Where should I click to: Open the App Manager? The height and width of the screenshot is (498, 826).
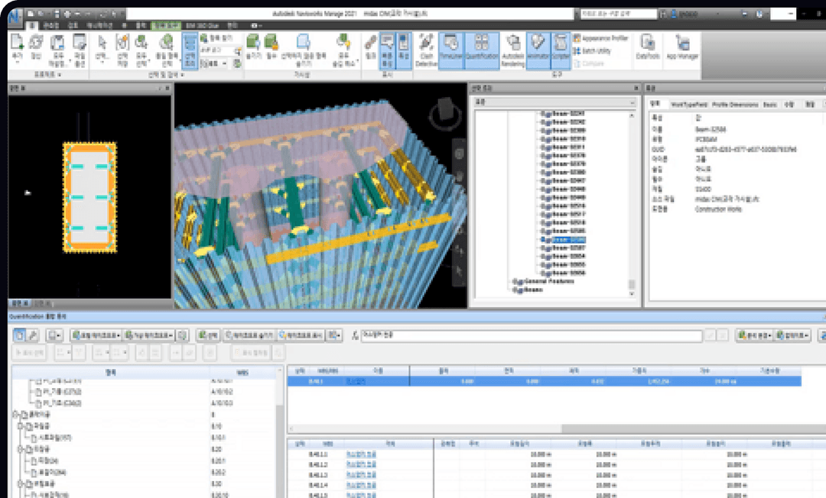682,47
